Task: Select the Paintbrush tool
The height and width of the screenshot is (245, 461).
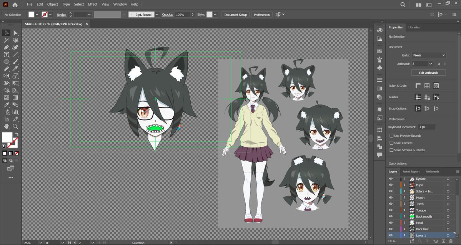Action: tap(15, 62)
